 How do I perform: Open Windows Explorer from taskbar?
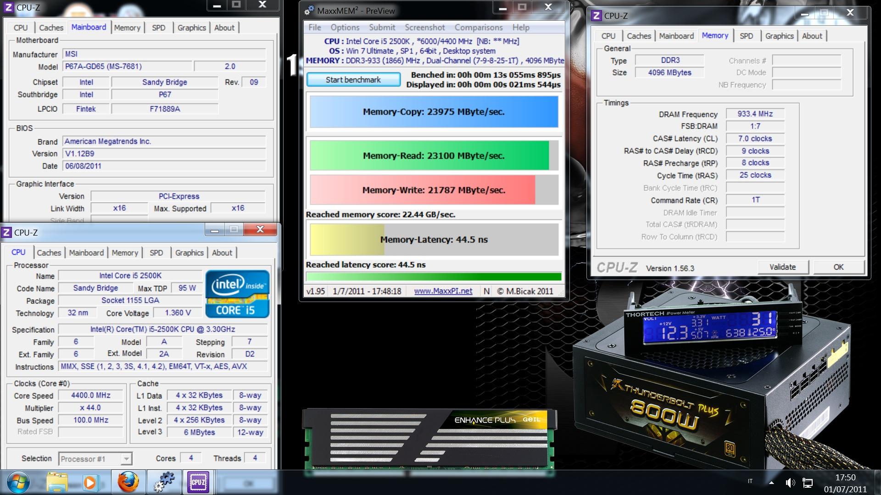coord(57,482)
